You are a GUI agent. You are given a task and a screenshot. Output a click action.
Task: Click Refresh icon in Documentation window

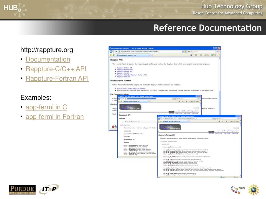[189, 52]
